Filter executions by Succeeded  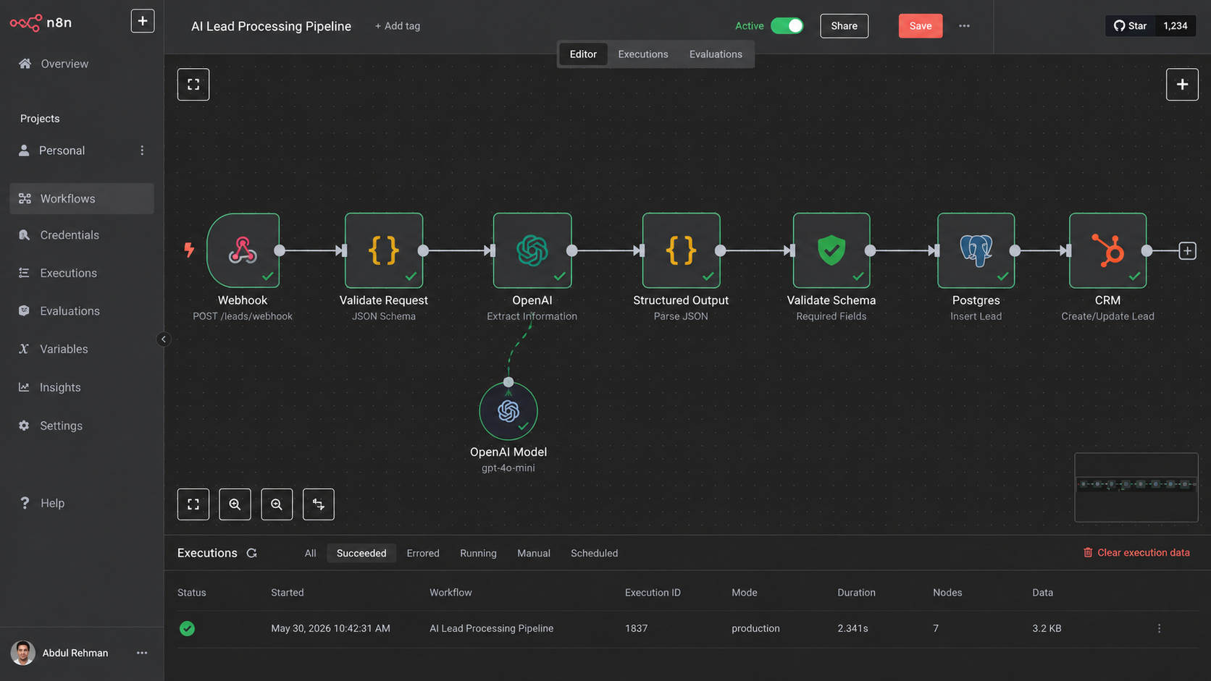point(361,554)
